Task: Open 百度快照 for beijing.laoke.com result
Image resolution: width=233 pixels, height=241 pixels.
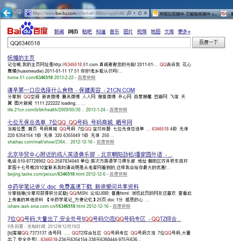Action: pos(118,174)
